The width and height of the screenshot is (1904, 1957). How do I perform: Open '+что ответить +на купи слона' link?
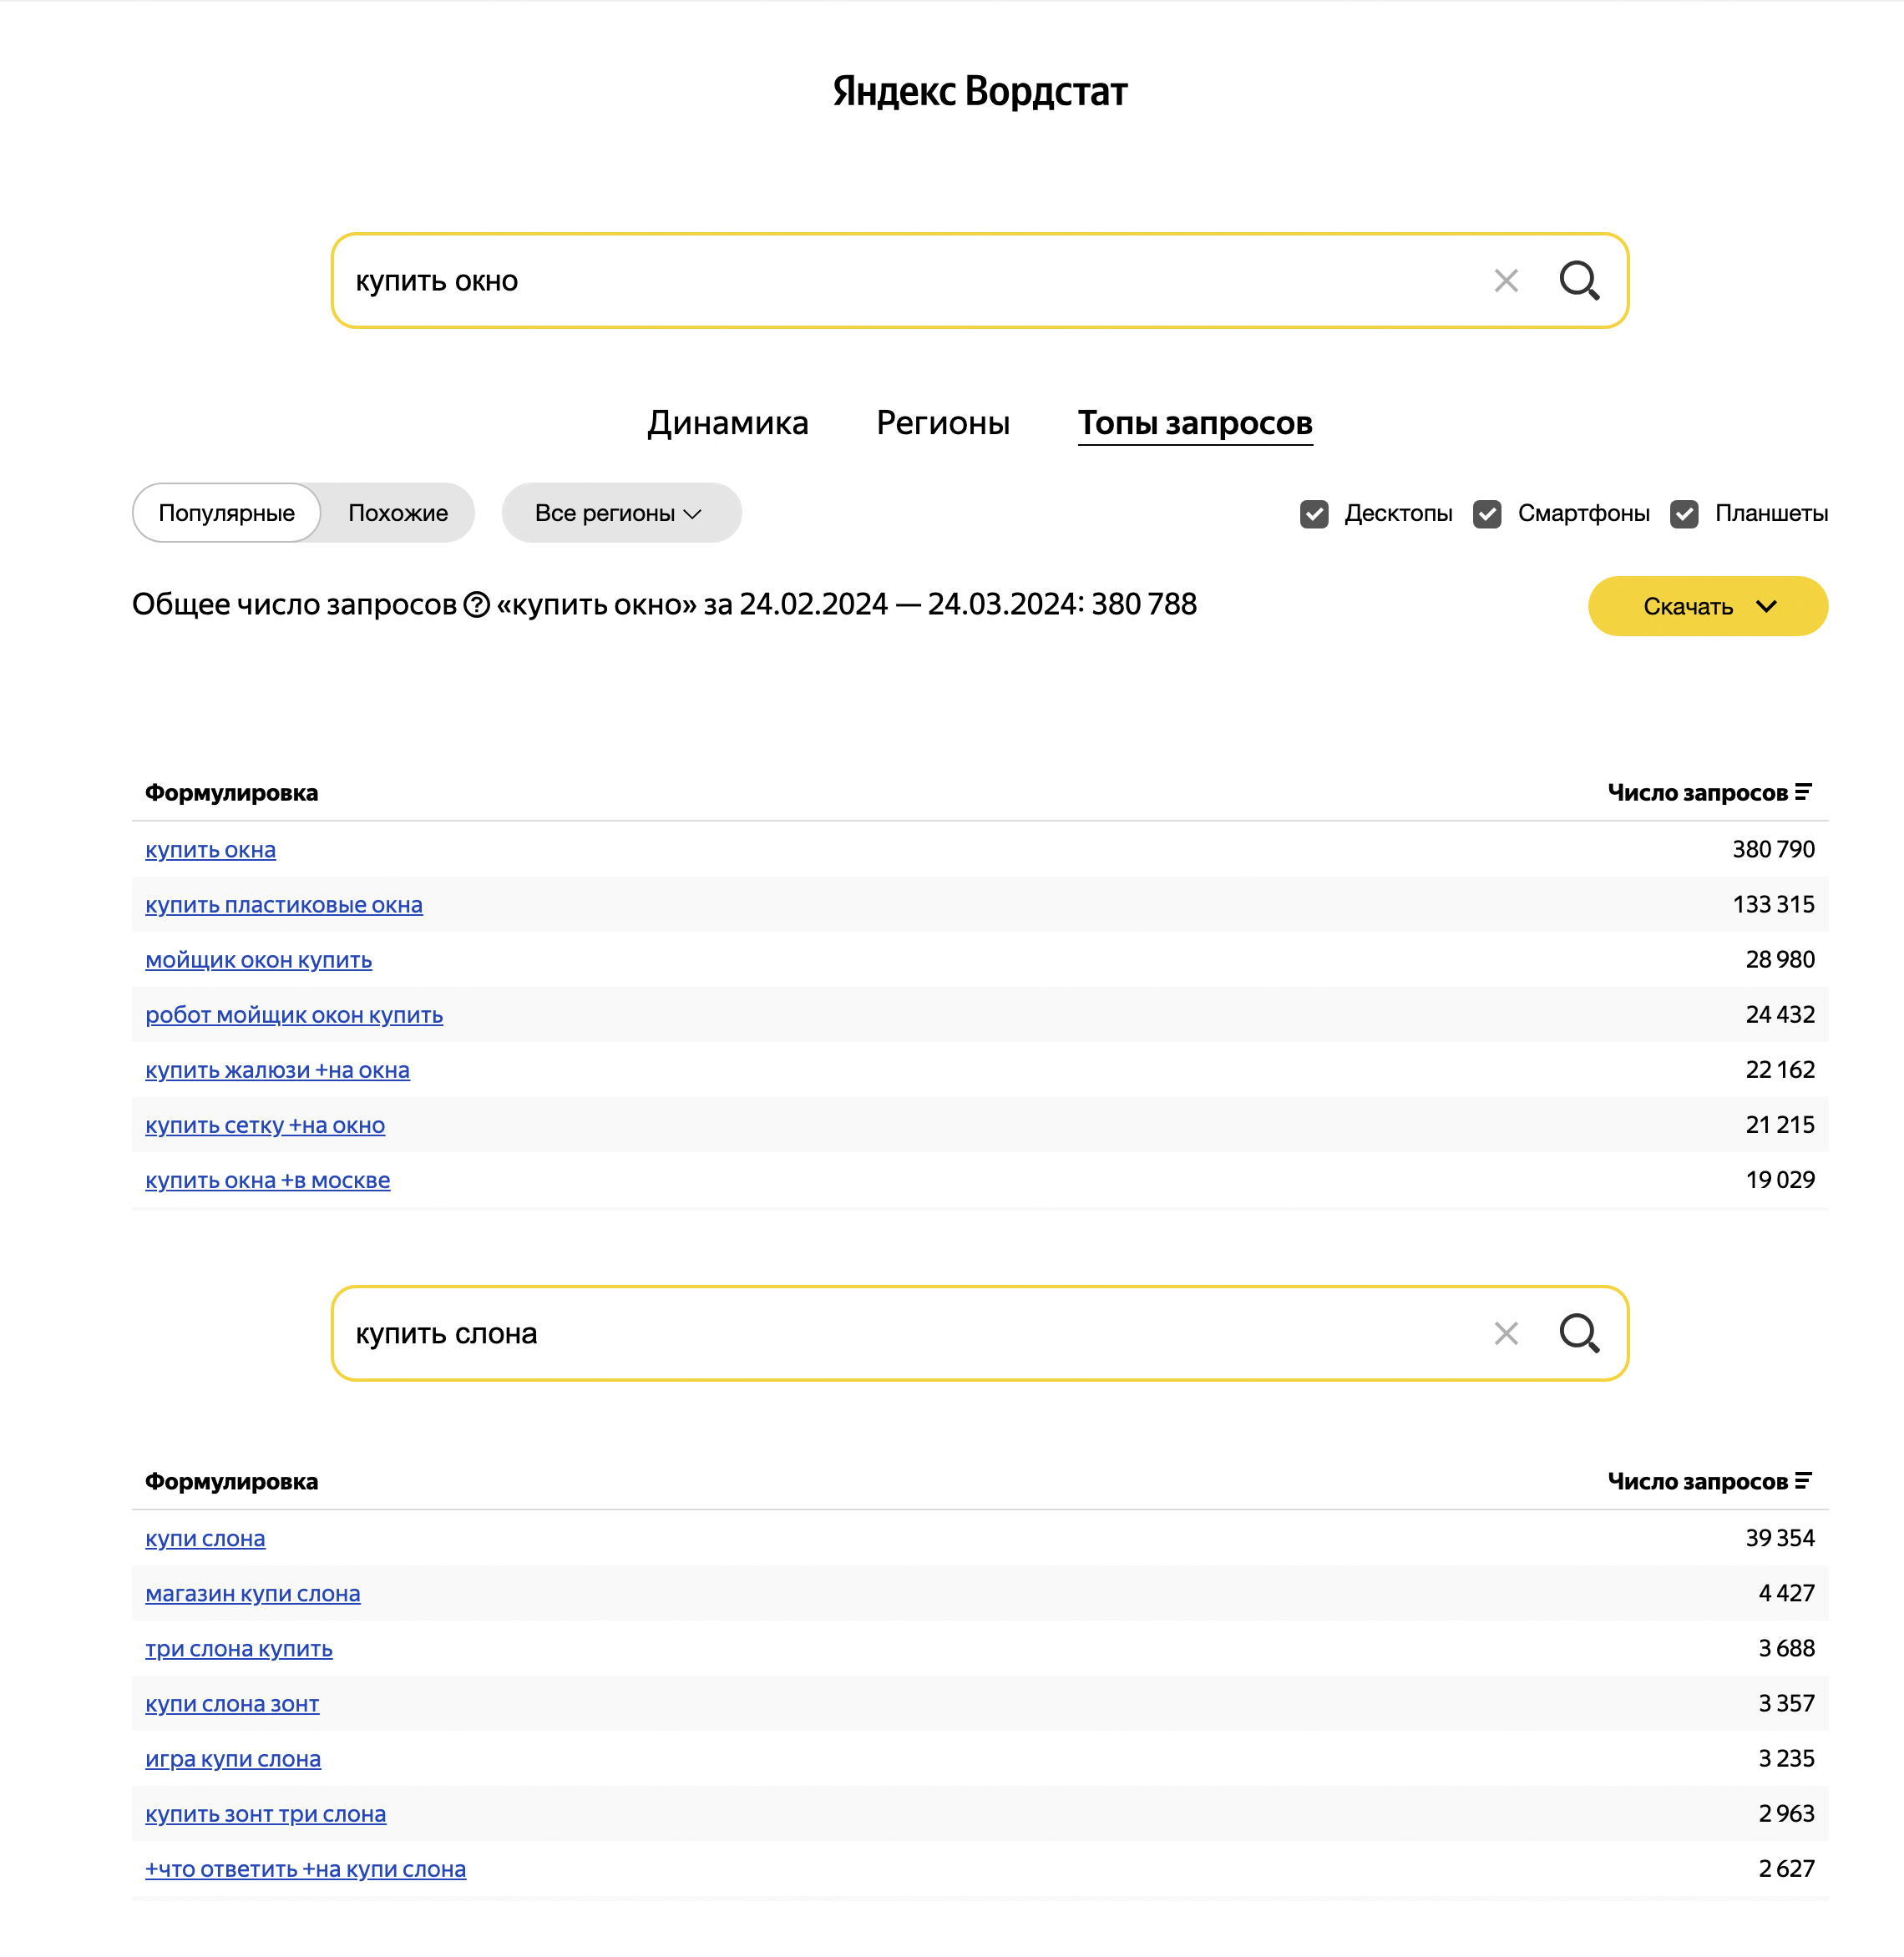(306, 1869)
